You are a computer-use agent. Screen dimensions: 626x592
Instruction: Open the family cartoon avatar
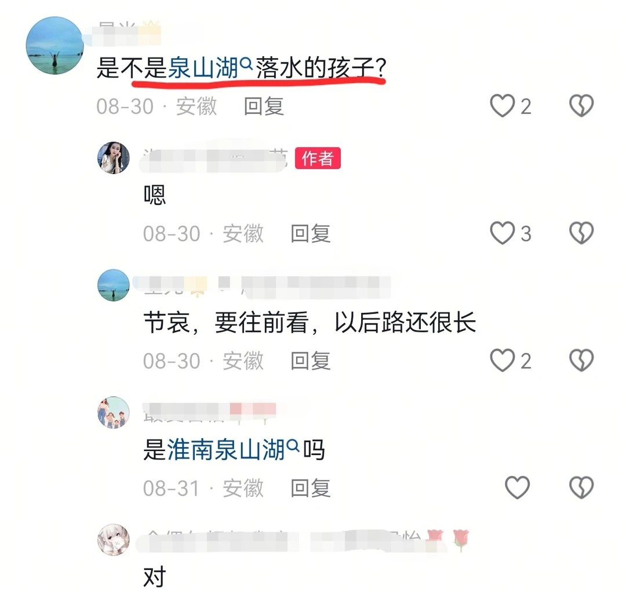click(x=114, y=412)
